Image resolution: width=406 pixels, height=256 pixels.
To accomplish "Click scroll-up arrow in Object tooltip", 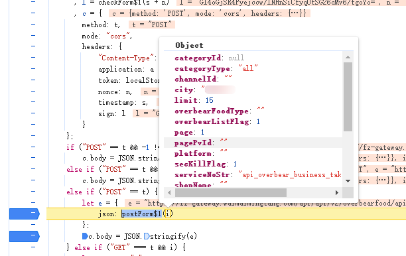I will click(x=348, y=57).
